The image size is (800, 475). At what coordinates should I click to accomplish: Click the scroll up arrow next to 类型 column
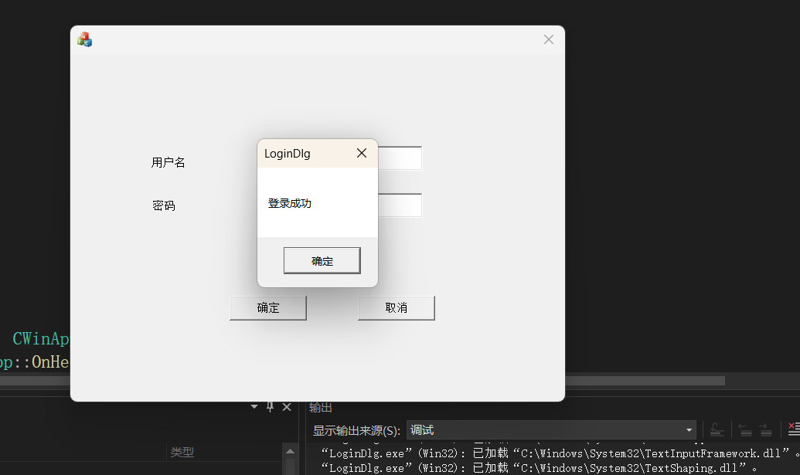coord(291,451)
